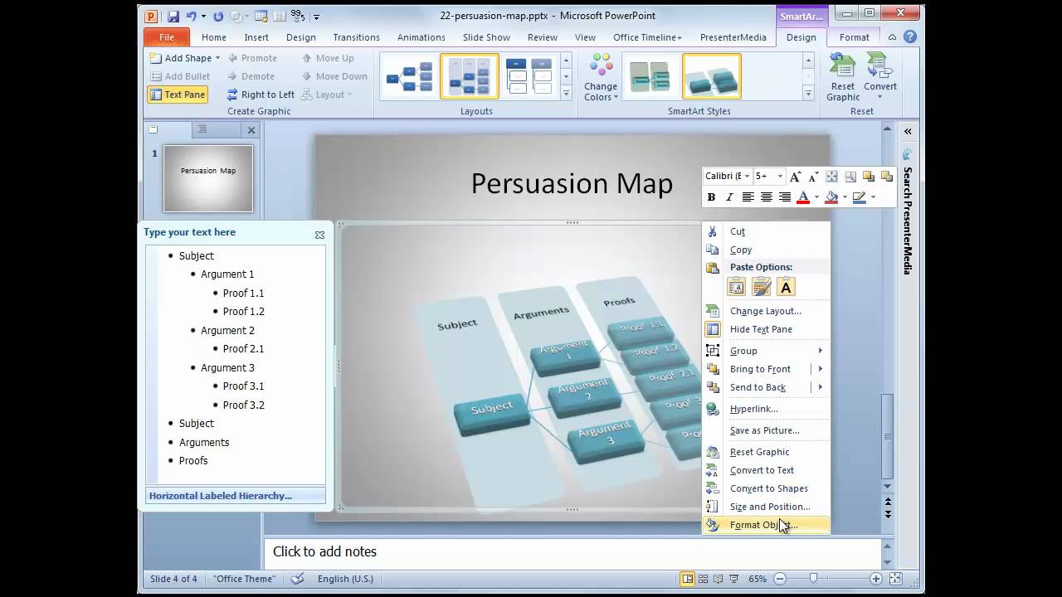Toggle Right to Left layout direction
Screen dimensions: 1062x597
coord(260,95)
